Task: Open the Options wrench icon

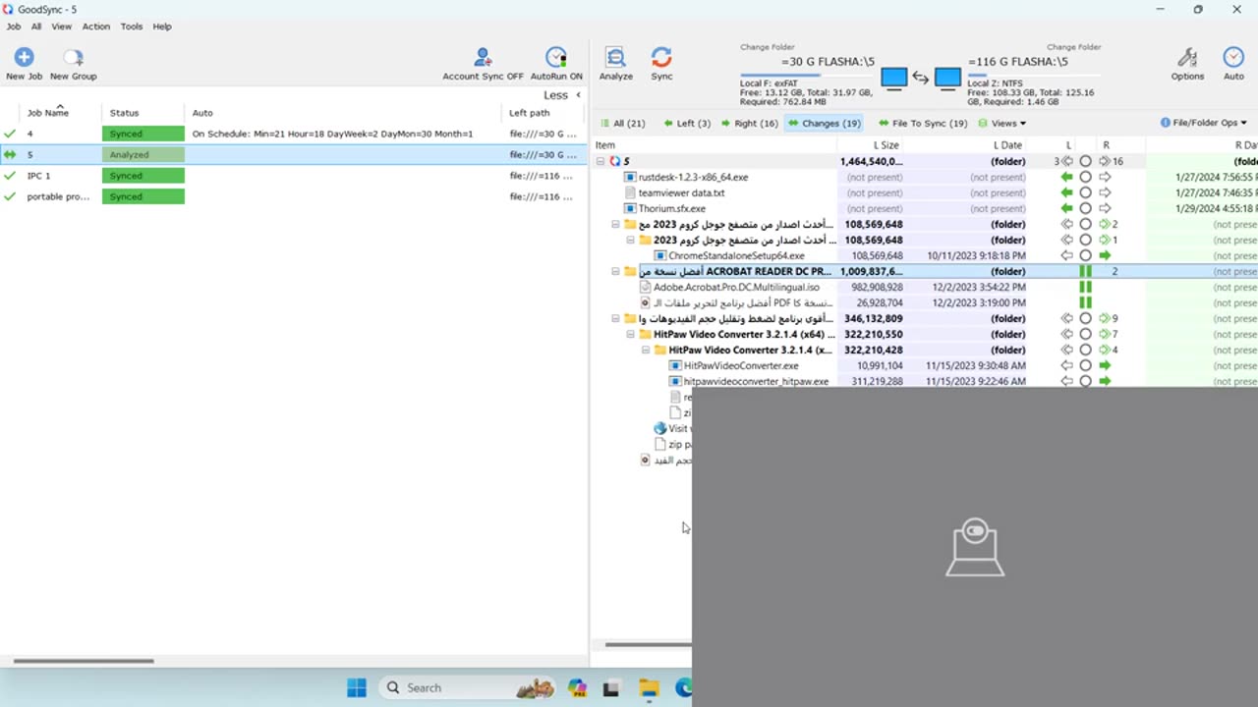Action: point(1187,58)
